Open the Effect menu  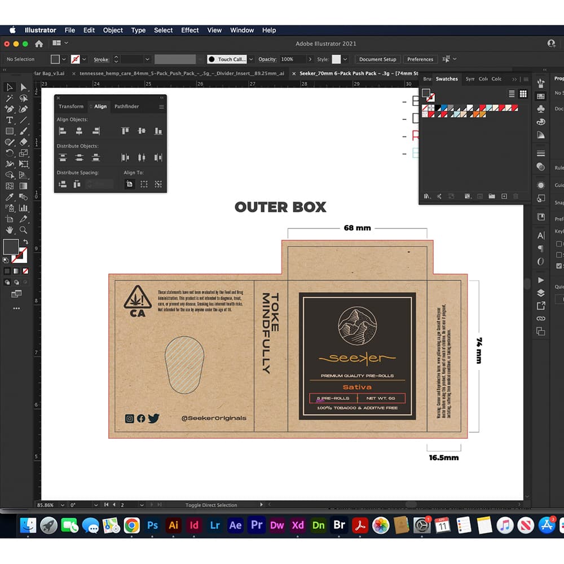click(x=190, y=30)
